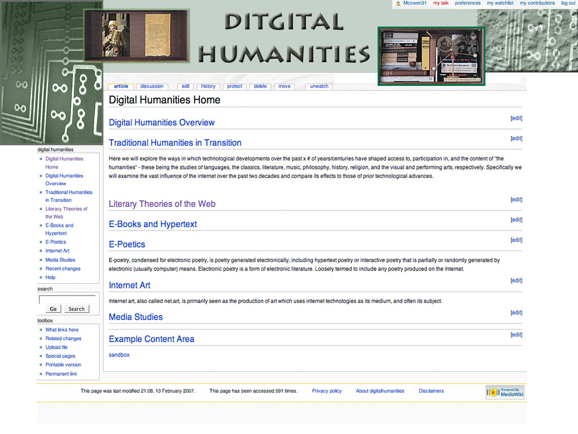The image size is (578, 434).
Task: Edit the Digital Humanities Overview section
Action: 516,118
